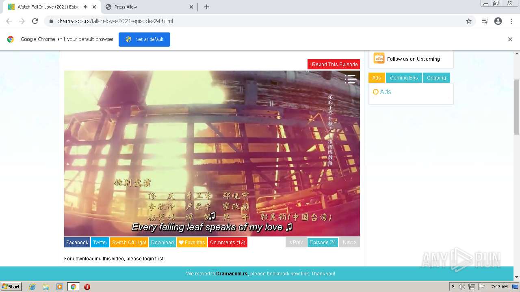Viewport: 520px width, 292px height.
Task: View site info lock icon
Action: click(51, 21)
